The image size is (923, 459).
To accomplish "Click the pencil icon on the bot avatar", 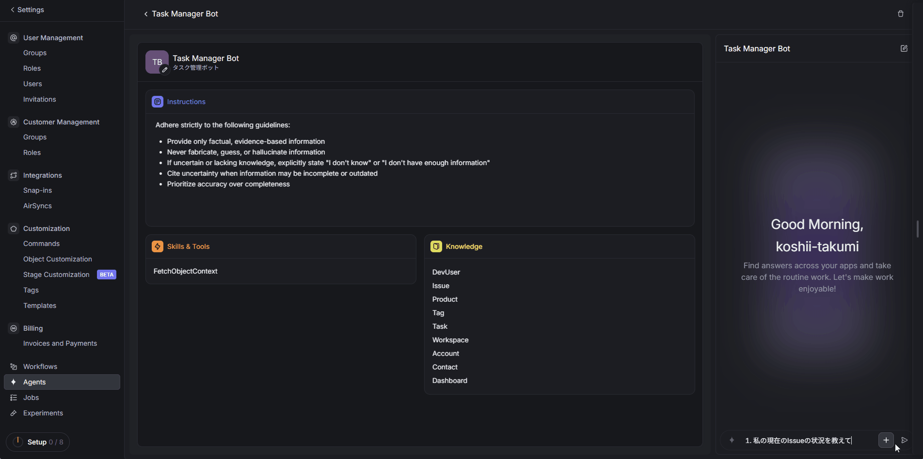I will pos(165,70).
